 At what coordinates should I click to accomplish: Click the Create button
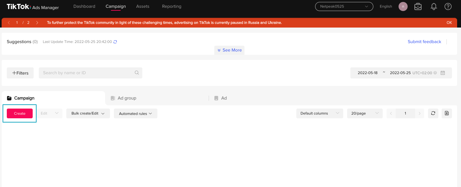pyautogui.click(x=20, y=113)
